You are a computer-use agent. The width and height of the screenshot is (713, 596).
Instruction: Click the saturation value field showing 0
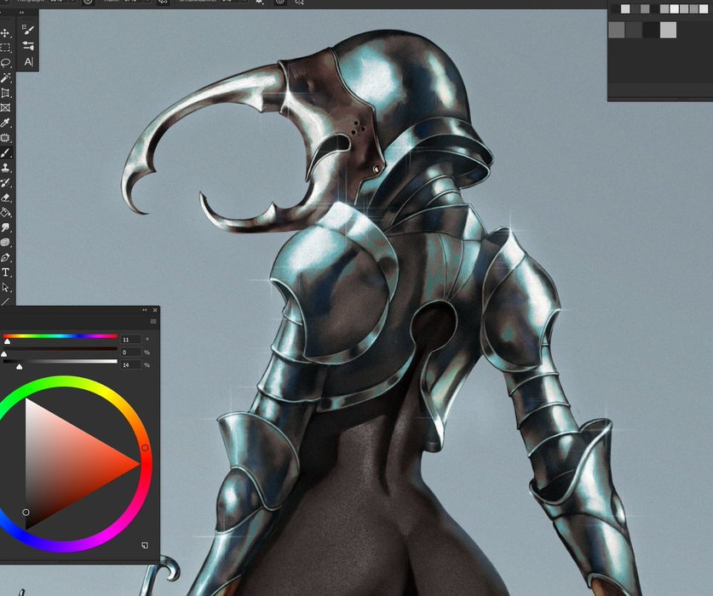pos(130,352)
